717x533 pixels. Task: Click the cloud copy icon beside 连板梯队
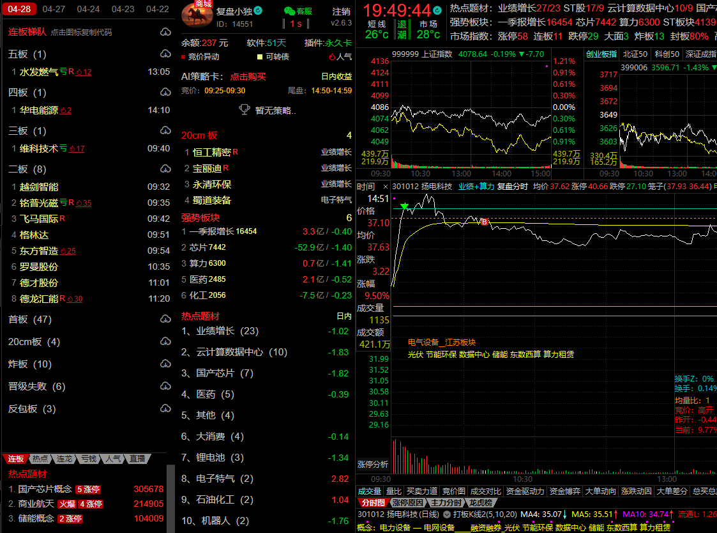[165, 32]
